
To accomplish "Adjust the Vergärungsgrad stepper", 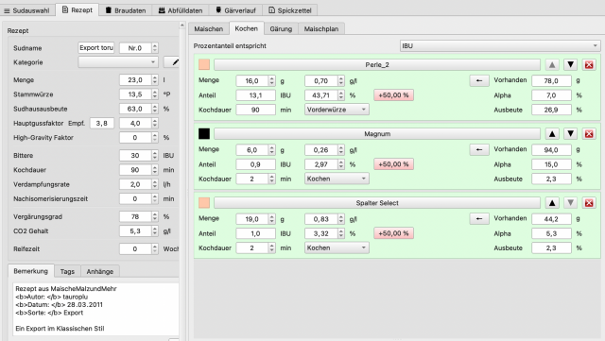I will pos(155,217).
